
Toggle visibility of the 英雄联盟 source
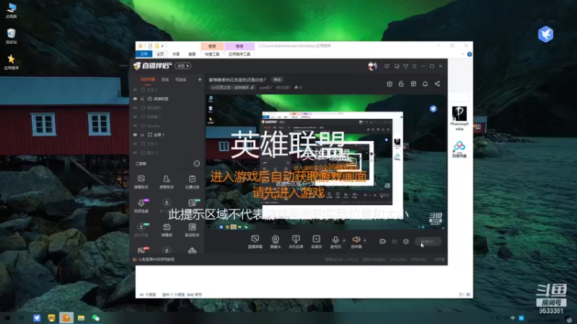click(x=135, y=99)
